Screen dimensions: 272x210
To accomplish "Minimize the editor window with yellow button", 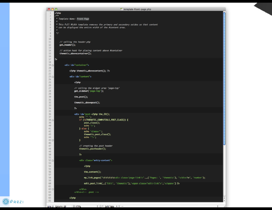I will 53,9.
